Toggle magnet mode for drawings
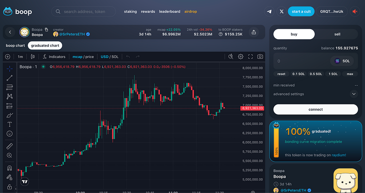 pyautogui.click(x=10, y=168)
